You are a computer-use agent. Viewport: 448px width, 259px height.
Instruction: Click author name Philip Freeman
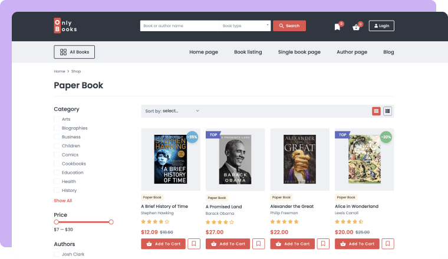click(284, 212)
